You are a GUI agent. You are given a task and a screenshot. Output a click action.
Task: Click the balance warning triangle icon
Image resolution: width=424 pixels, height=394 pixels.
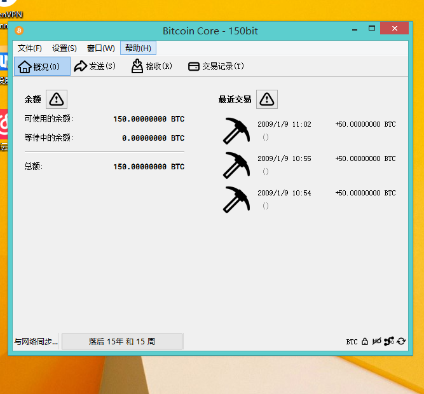point(57,99)
